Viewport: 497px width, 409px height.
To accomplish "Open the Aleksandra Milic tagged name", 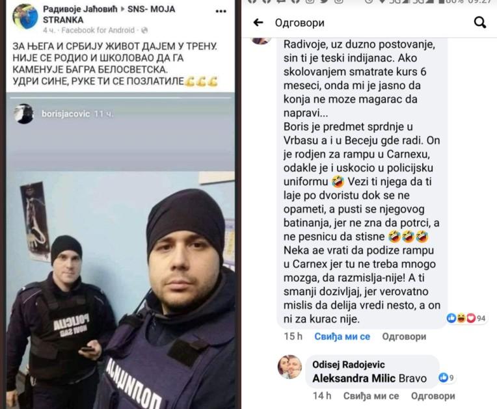I will [x=354, y=378].
